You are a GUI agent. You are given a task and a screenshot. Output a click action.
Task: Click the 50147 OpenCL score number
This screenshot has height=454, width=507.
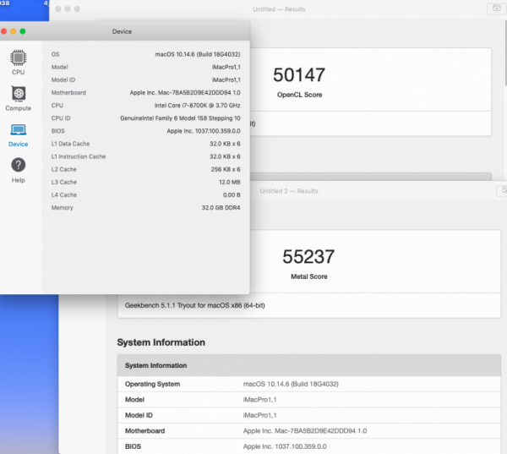pyautogui.click(x=299, y=74)
